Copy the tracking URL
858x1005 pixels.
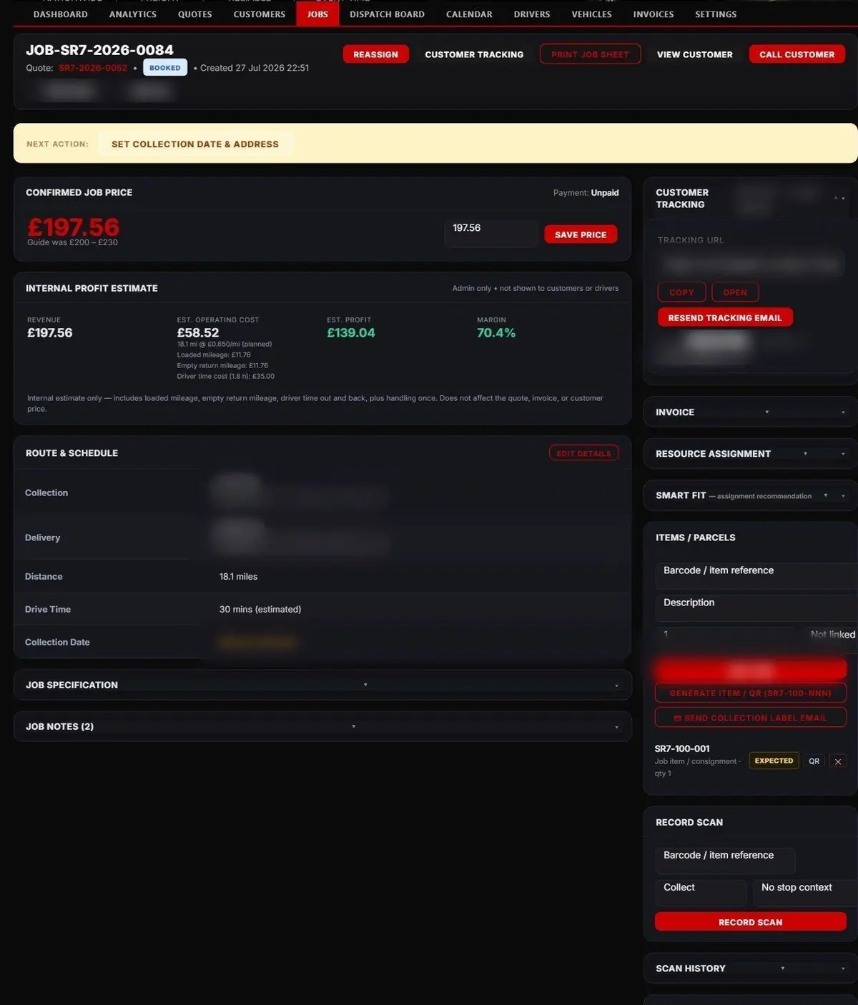pyautogui.click(x=681, y=292)
